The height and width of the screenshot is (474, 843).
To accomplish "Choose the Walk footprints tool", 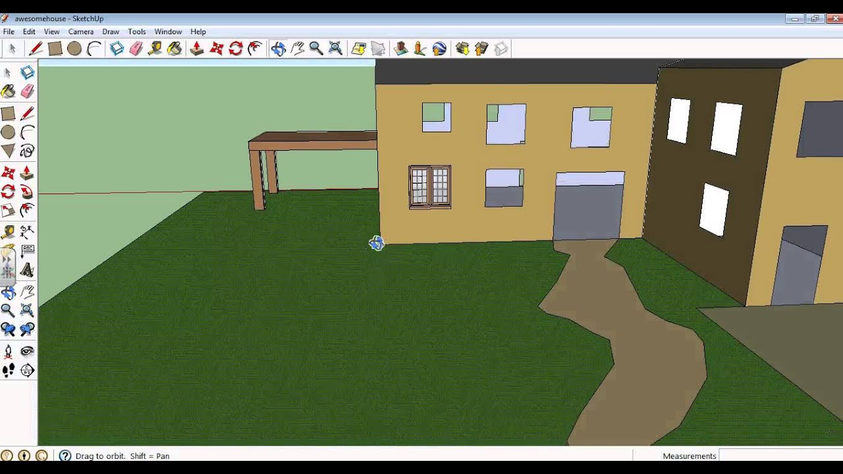I will tap(8, 371).
